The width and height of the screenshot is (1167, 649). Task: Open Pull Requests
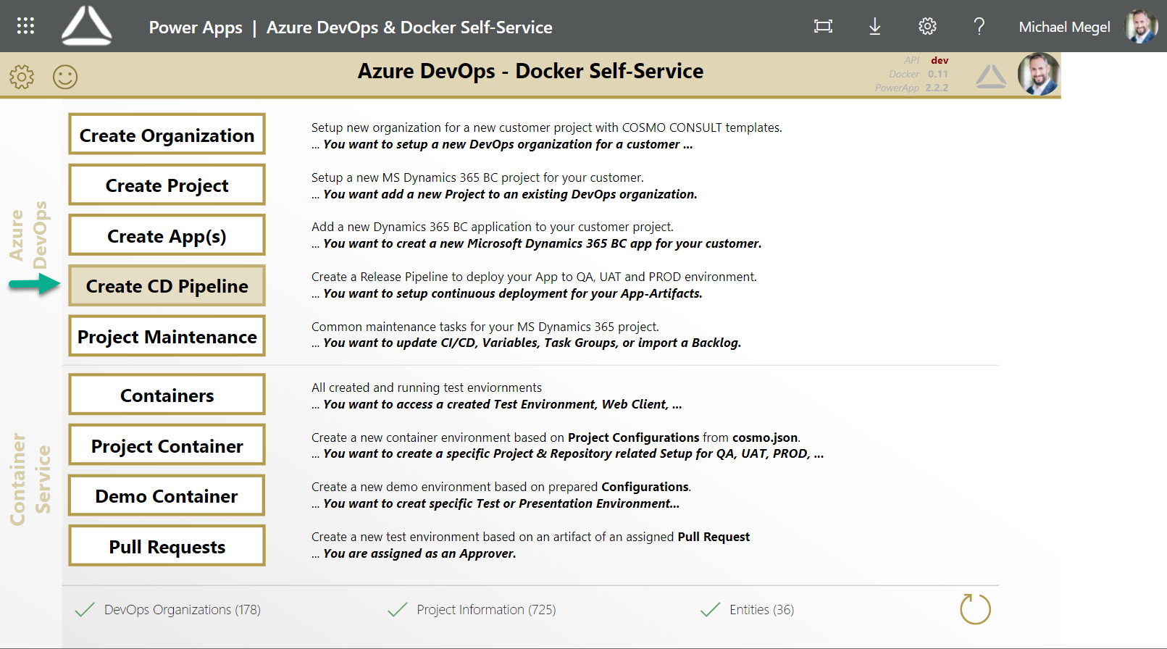click(167, 546)
